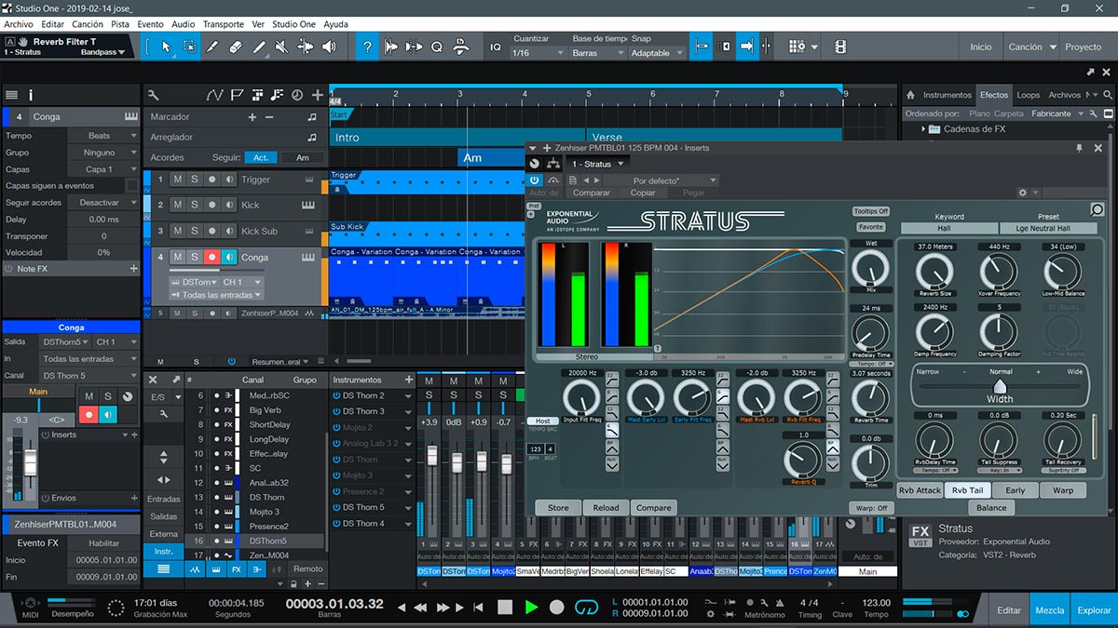
Task: Click the Store button in Stratus
Action: tap(558, 508)
